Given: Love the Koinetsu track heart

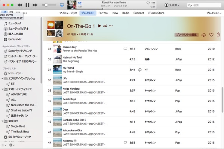Looking at the screenshot, I should (x=125, y=143).
